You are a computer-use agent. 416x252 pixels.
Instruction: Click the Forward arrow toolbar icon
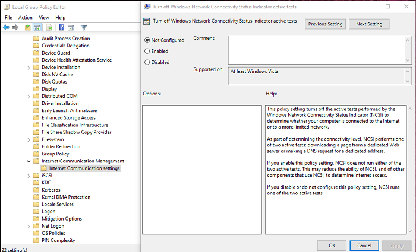coord(16,27)
